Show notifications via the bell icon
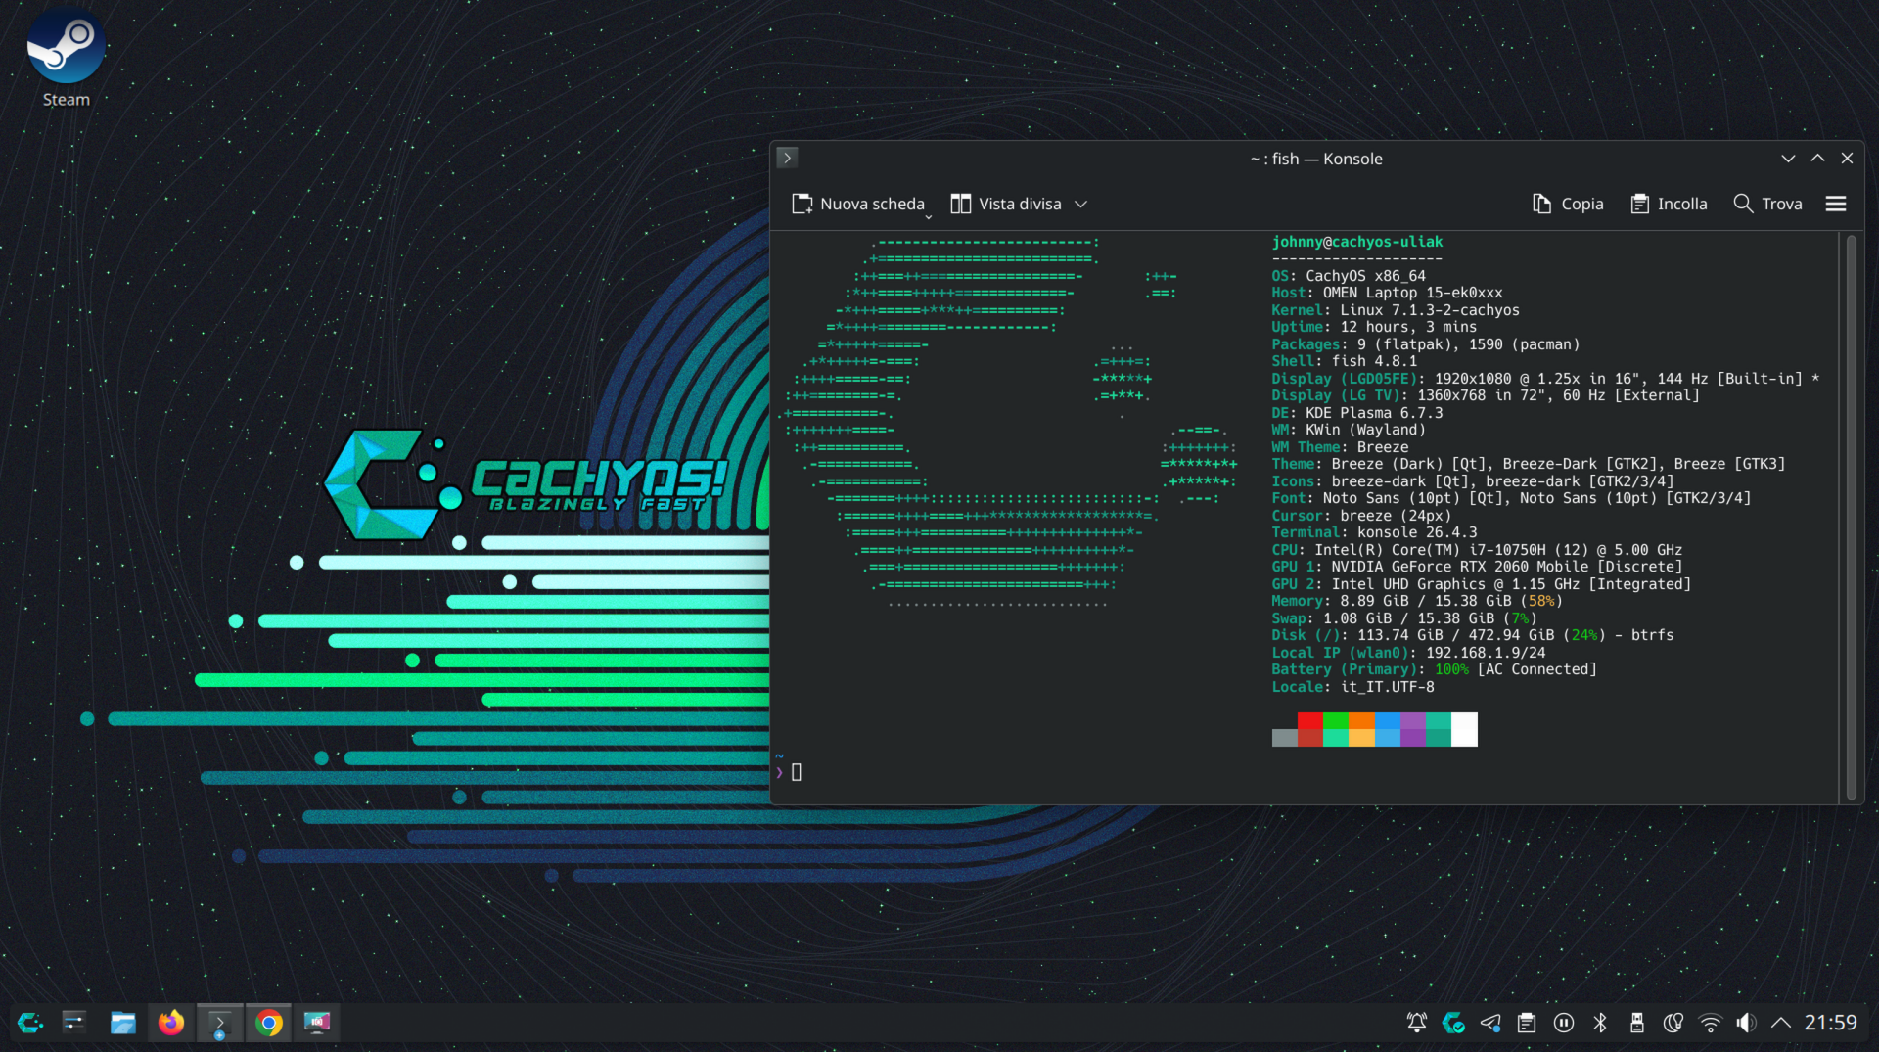The height and width of the screenshot is (1052, 1879). tap(1416, 1023)
